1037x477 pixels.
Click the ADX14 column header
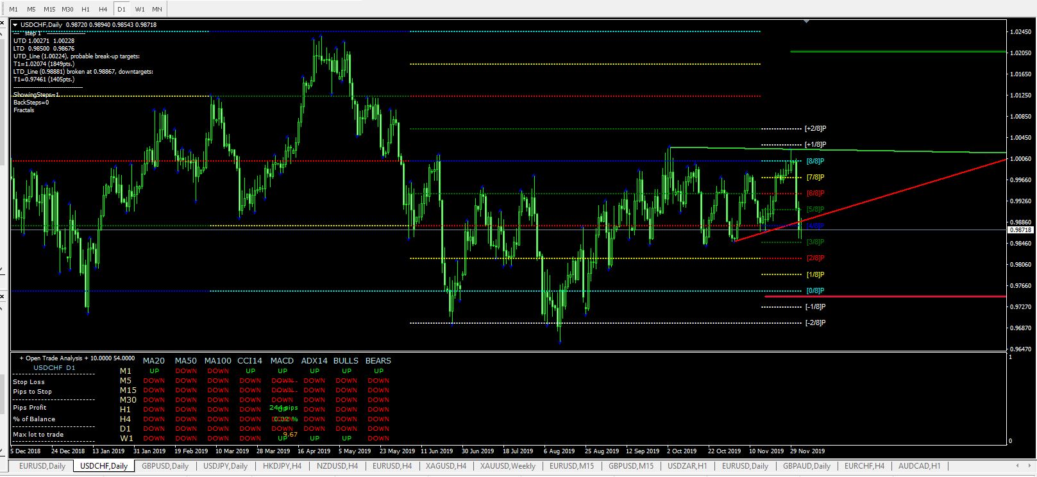pos(314,361)
